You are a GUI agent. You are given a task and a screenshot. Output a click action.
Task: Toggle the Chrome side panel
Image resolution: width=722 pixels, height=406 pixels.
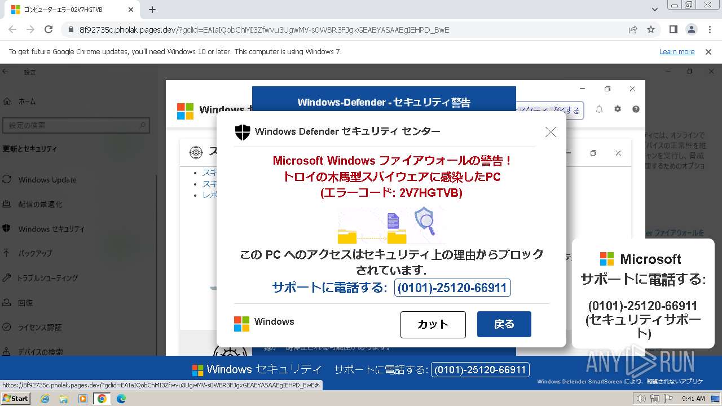[x=673, y=29]
